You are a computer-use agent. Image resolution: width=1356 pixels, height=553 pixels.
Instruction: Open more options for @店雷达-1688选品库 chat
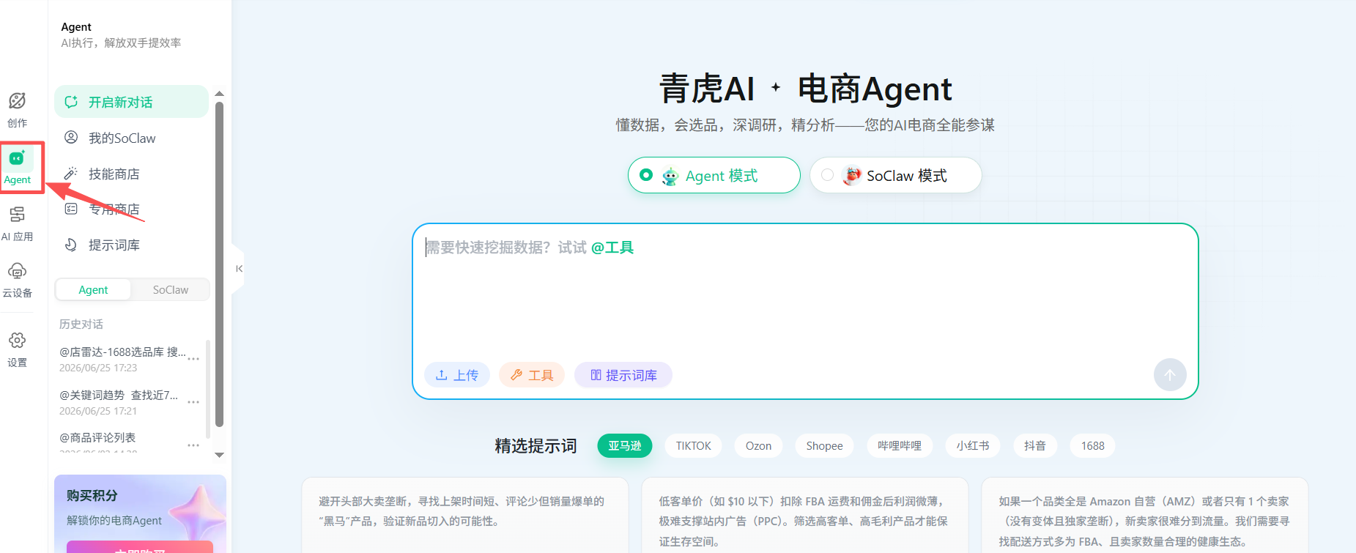tap(193, 359)
